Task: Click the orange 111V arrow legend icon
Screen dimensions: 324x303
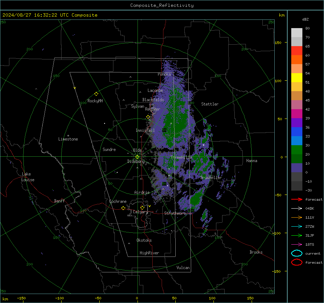Action: click(x=297, y=217)
